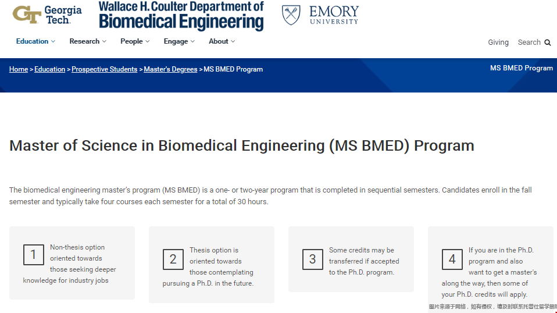Click the Home breadcrumb link
The image size is (557, 313).
click(x=19, y=69)
